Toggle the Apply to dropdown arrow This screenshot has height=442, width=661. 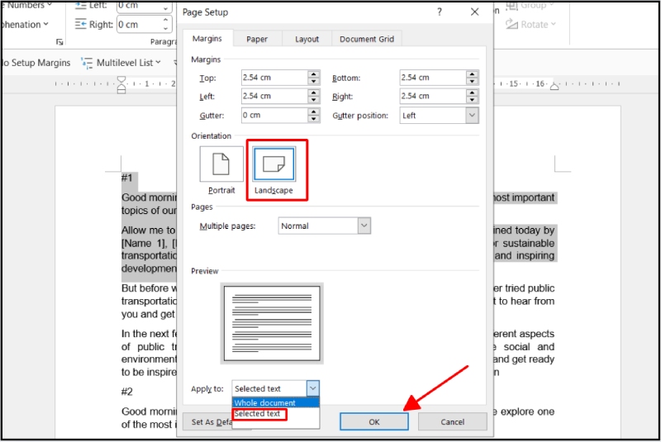[x=313, y=388]
